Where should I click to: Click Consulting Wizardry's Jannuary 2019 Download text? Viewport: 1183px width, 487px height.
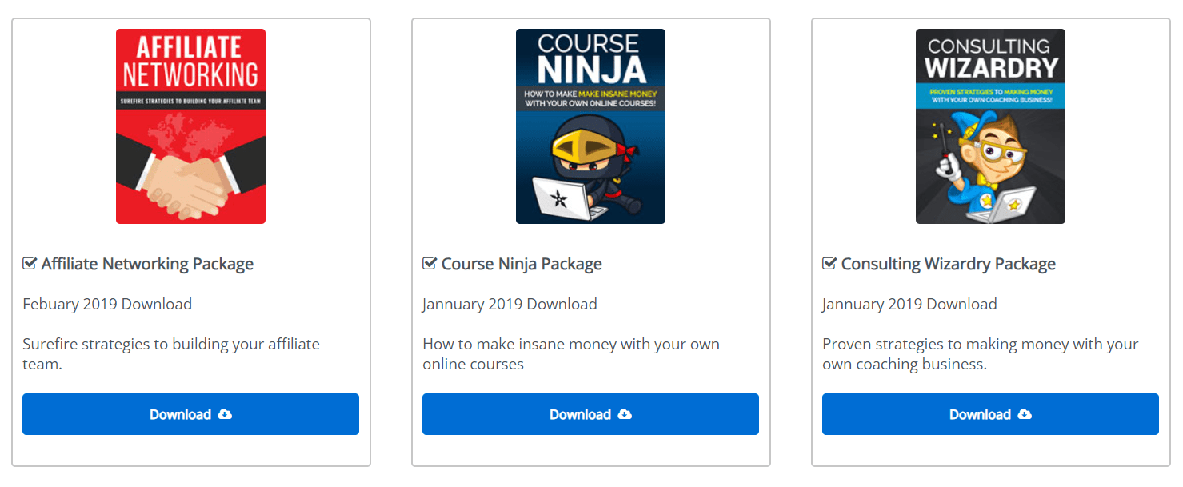[x=909, y=304]
